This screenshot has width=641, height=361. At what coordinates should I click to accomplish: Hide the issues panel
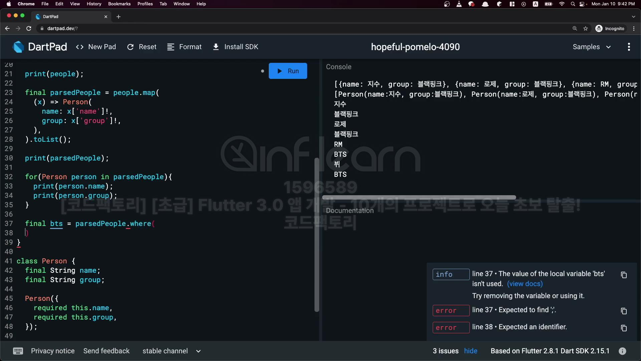[470, 351]
